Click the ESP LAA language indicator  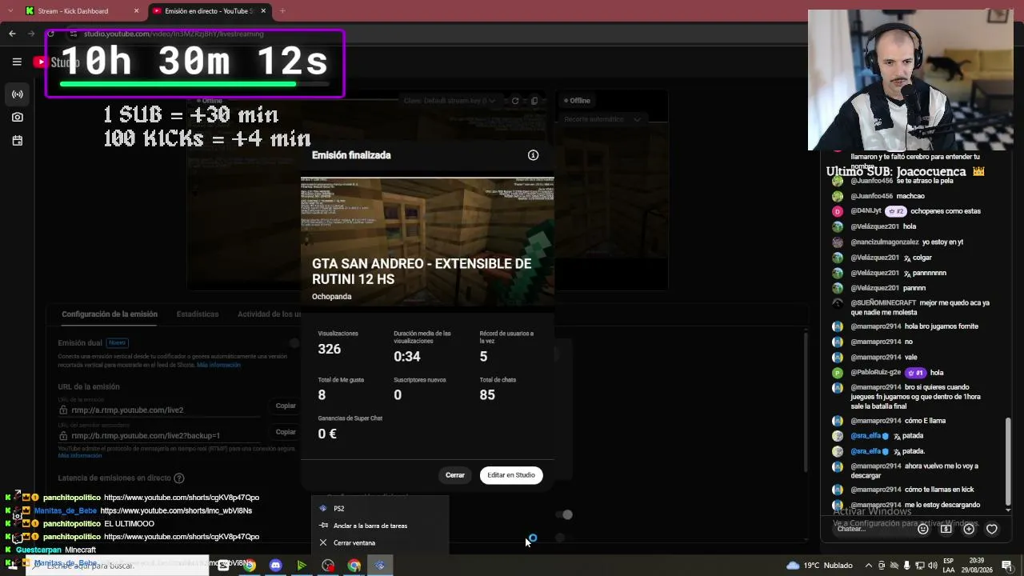pos(948,566)
